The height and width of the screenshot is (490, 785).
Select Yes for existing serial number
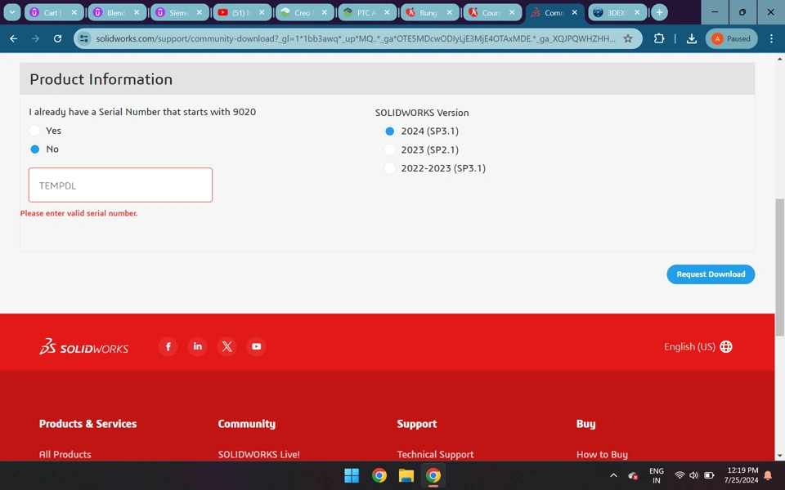[x=34, y=131]
